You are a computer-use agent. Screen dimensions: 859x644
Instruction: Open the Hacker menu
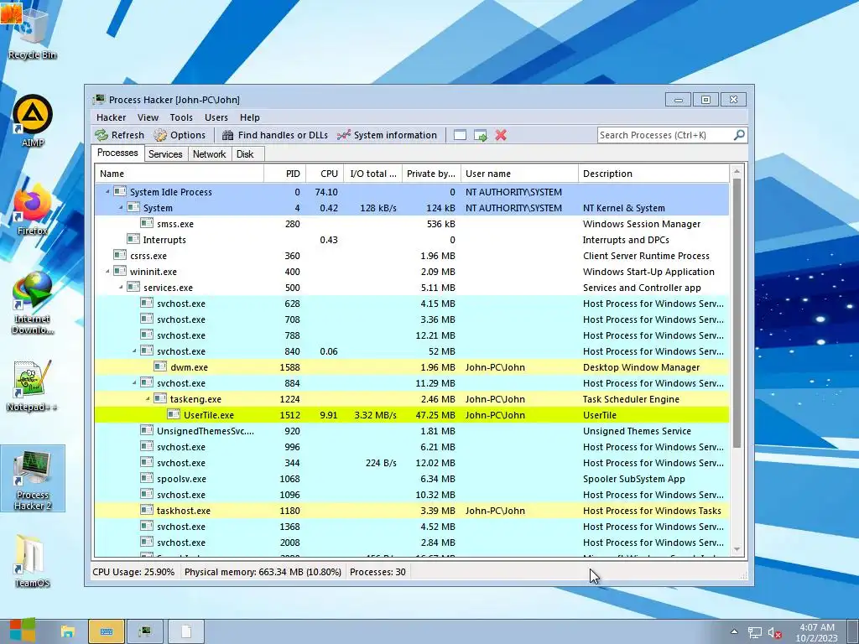(112, 117)
